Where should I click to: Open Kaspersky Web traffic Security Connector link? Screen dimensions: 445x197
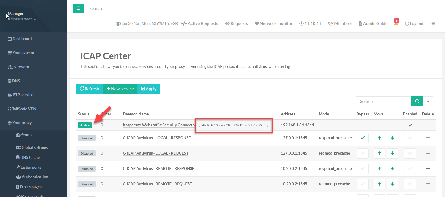[x=159, y=125]
